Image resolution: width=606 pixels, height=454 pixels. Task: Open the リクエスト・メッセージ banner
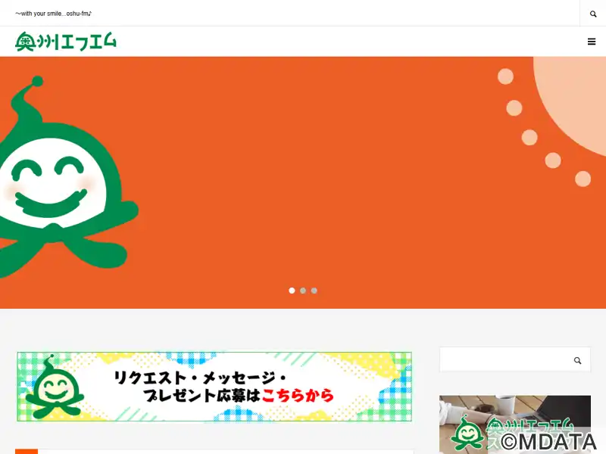point(214,387)
